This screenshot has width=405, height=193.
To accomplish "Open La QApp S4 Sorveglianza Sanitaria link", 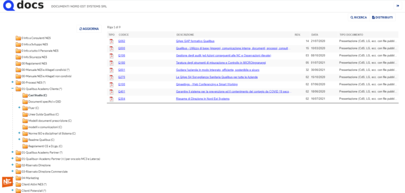I will [217, 77].
